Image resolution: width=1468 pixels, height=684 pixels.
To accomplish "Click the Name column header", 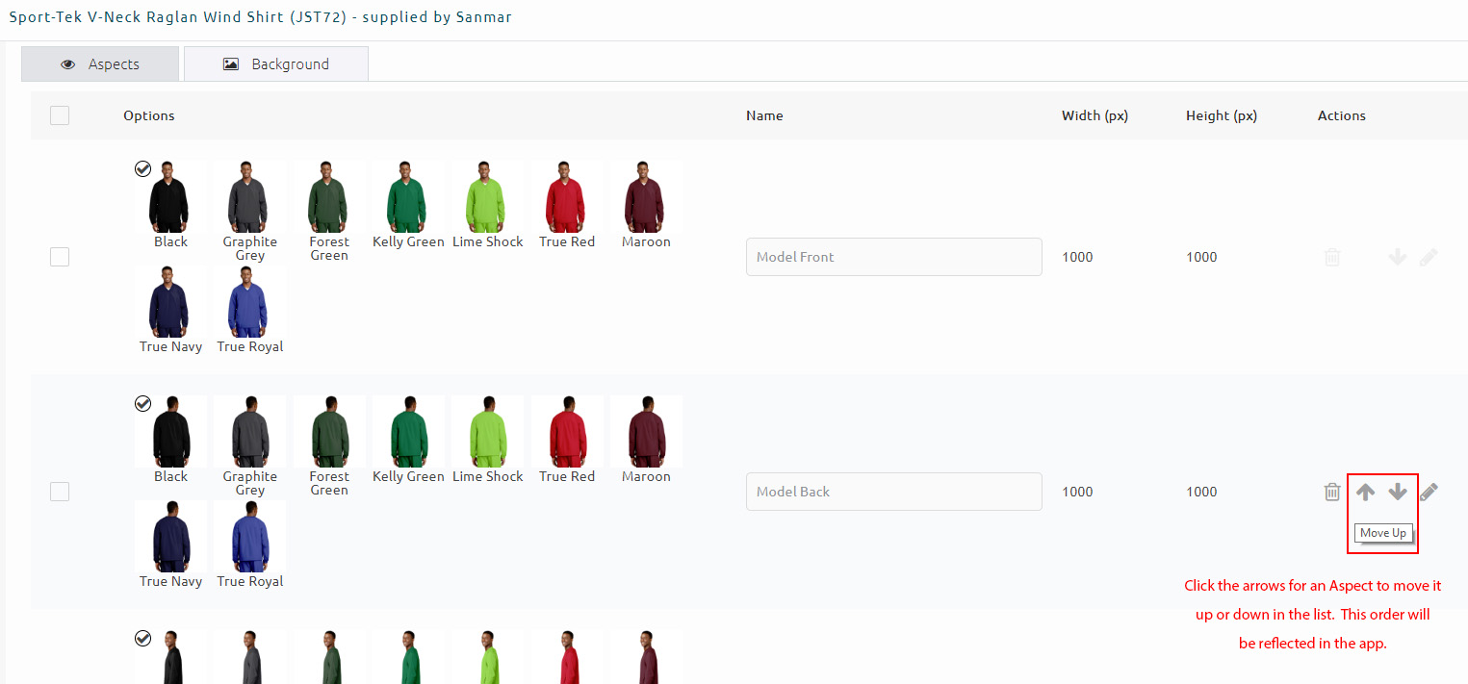I will tap(764, 115).
